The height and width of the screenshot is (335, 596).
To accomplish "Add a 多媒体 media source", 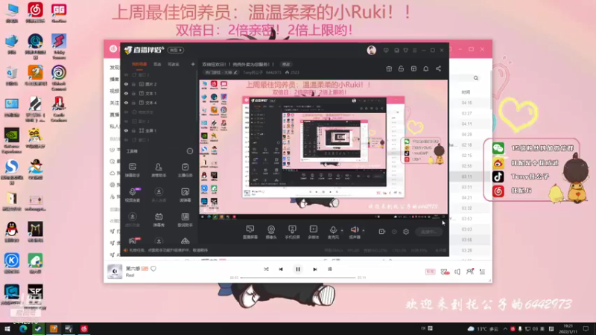I will tap(313, 232).
